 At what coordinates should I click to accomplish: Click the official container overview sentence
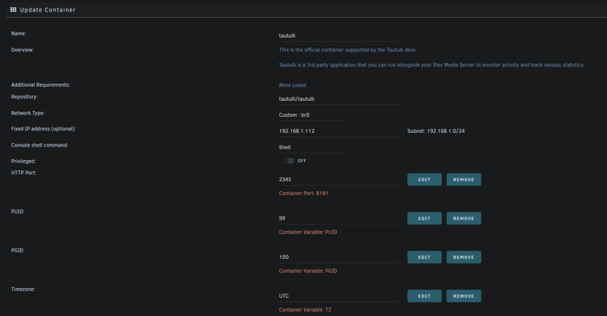[x=348, y=50]
